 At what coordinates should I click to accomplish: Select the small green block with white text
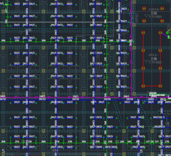[169, 37]
